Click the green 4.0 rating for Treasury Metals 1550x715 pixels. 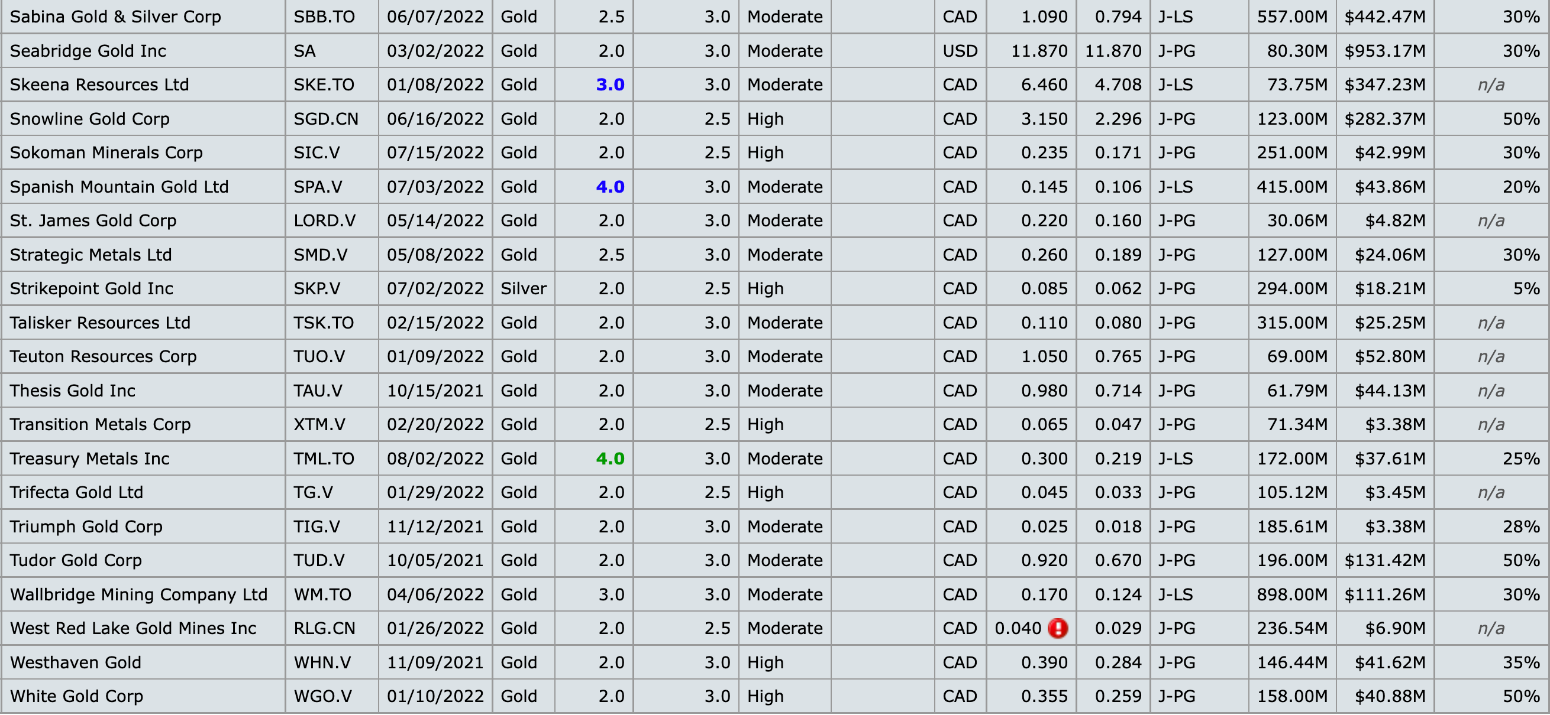[x=609, y=459]
